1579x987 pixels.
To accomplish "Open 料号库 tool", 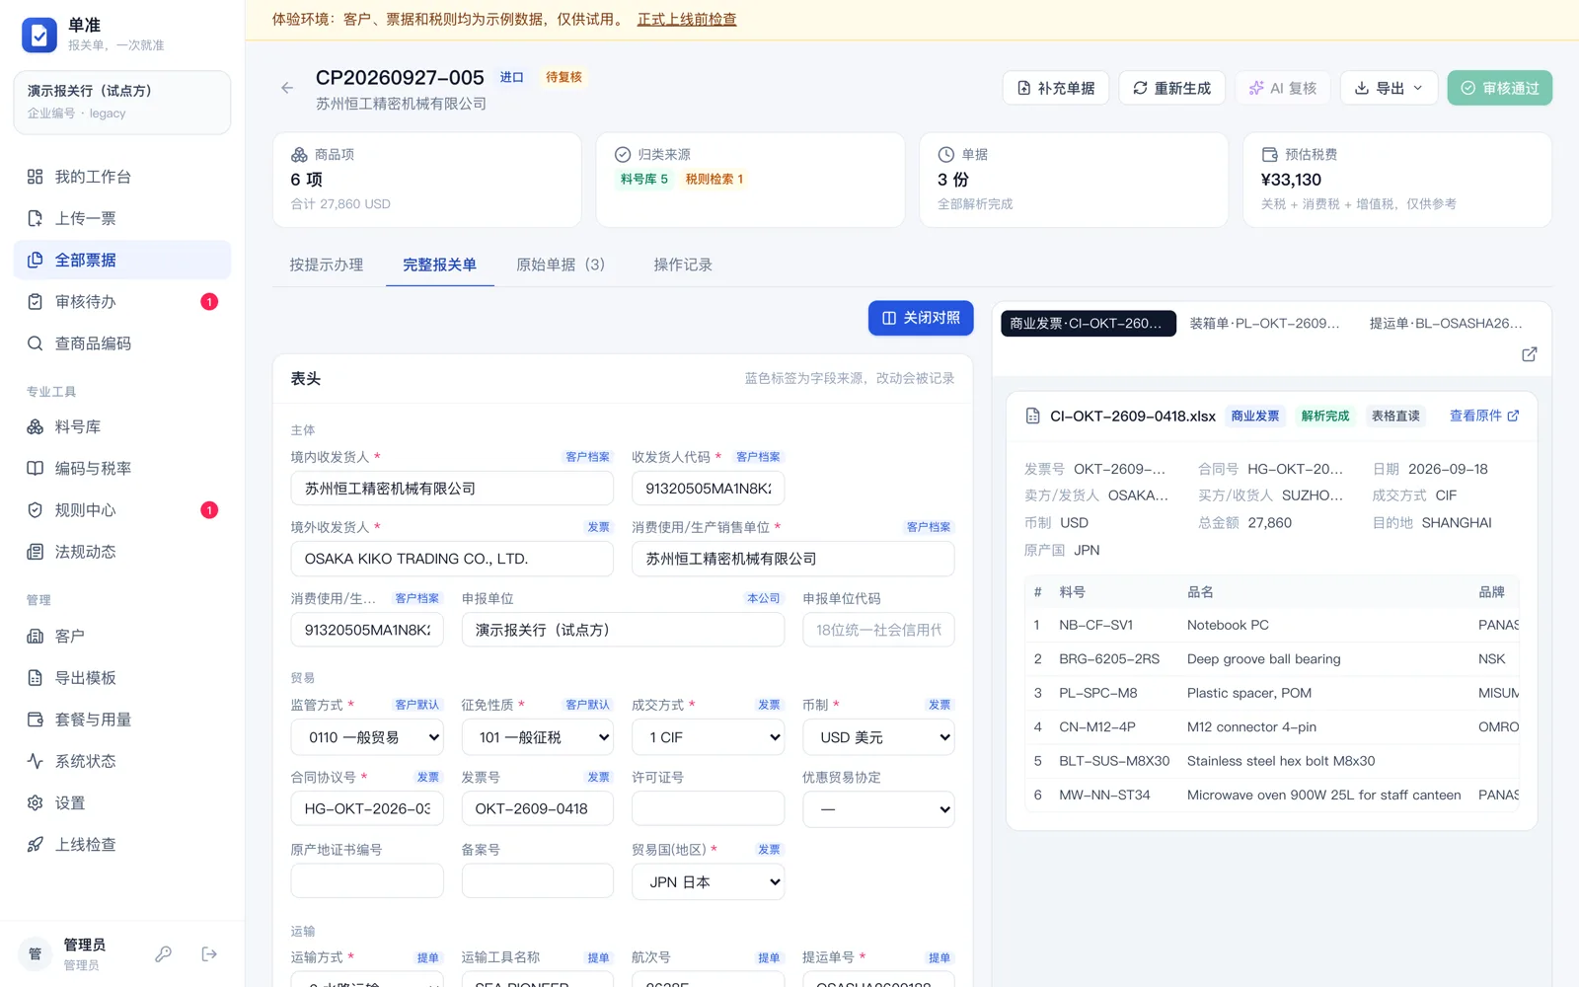I will 122,426.
